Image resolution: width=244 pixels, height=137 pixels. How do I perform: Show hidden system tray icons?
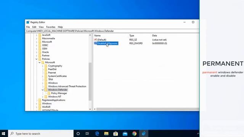pyautogui.click(x=198, y=134)
